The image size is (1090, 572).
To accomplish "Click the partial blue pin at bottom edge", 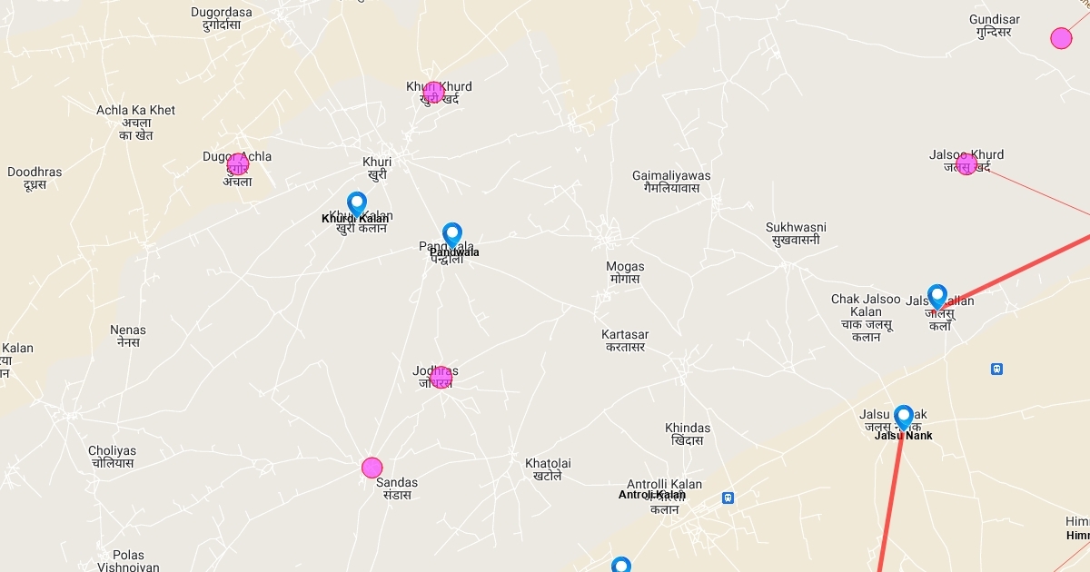I will (620, 565).
